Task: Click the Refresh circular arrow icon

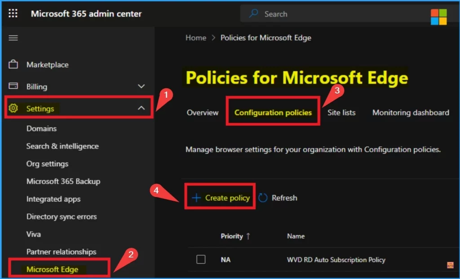Action: coord(262,198)
